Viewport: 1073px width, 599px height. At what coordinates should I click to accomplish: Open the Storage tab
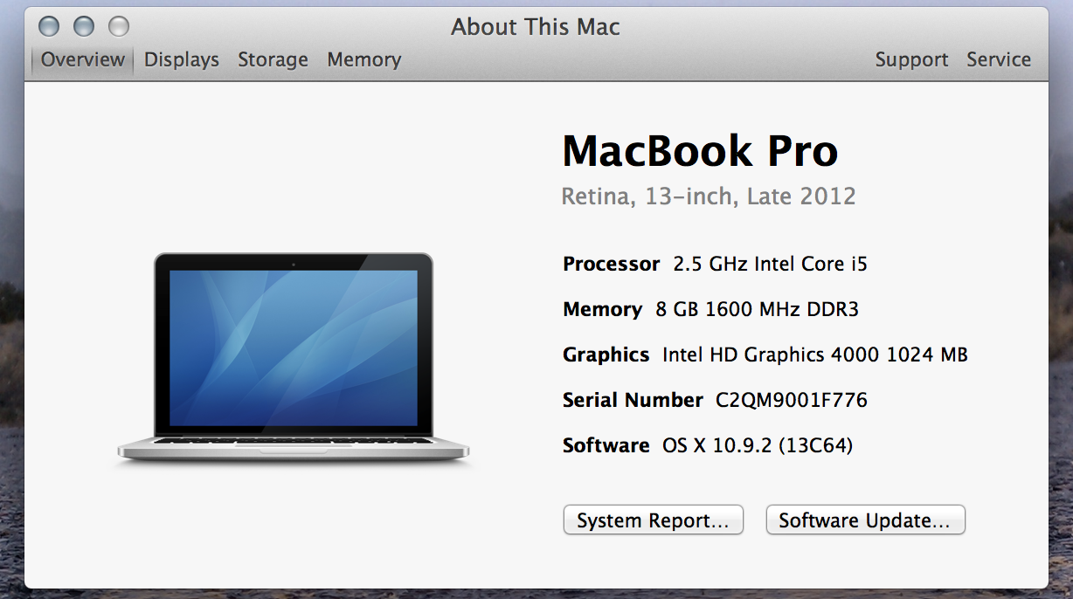click(x=273, y=60)
